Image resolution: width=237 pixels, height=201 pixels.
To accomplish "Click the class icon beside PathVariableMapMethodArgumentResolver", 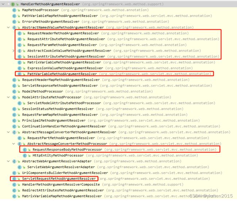I will 14,16.
